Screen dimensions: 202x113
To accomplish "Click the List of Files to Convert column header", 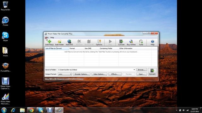I will (x=57, y=48).
